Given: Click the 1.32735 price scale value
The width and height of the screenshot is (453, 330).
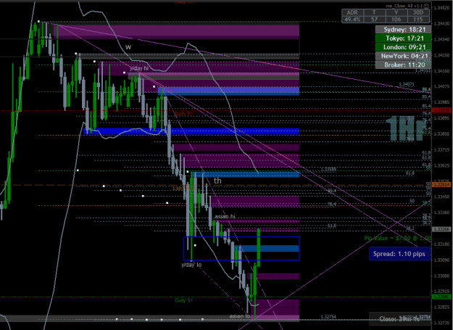Looking at the screenshot, I should pyautogui.click(x=442, y=323).
